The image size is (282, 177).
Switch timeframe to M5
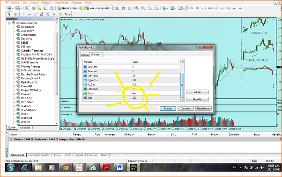pyautogui.click(x=197, y=8)
